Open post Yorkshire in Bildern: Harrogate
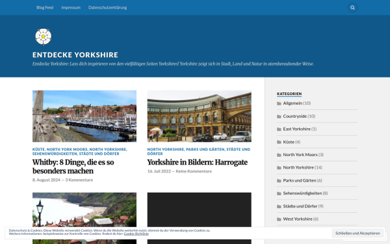This screenshot has width=390, height=244. [197, 162]
